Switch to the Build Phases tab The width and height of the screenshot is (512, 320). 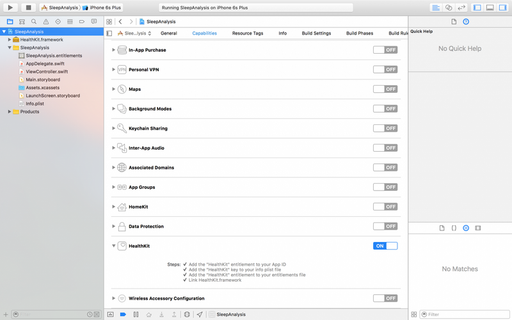360,33
